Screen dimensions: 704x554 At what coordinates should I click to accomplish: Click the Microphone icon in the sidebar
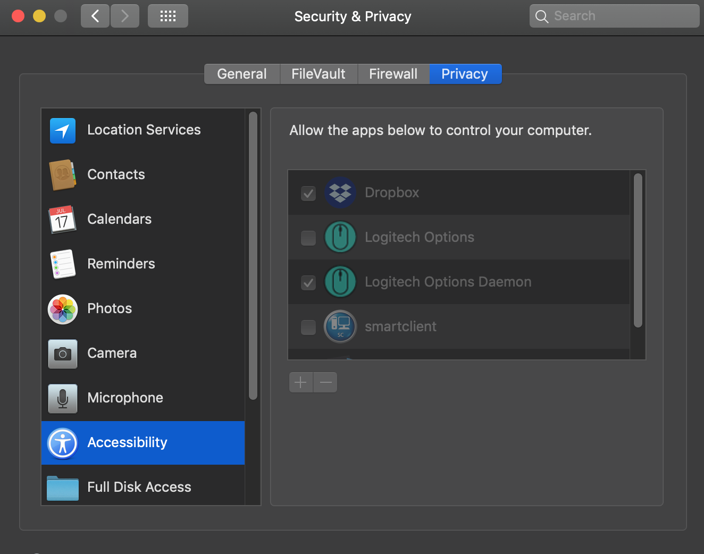click(x=63, y=399)
